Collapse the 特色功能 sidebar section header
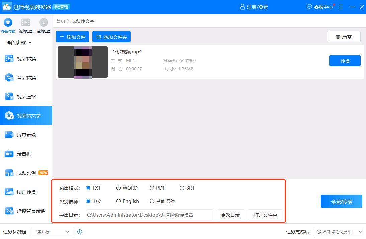Image resolution: width=366 pixels, height=239 pixels. (x=18, y=43)
